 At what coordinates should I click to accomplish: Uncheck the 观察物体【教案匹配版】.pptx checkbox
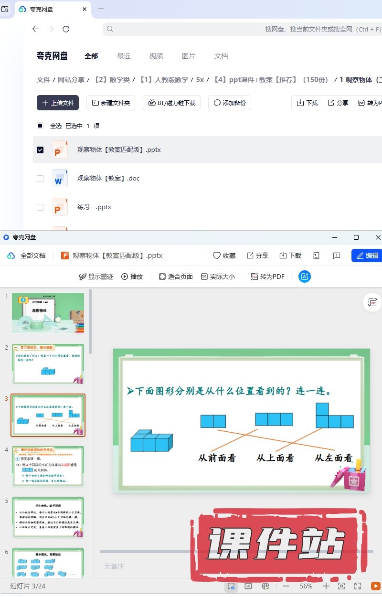tap(40, 150)
